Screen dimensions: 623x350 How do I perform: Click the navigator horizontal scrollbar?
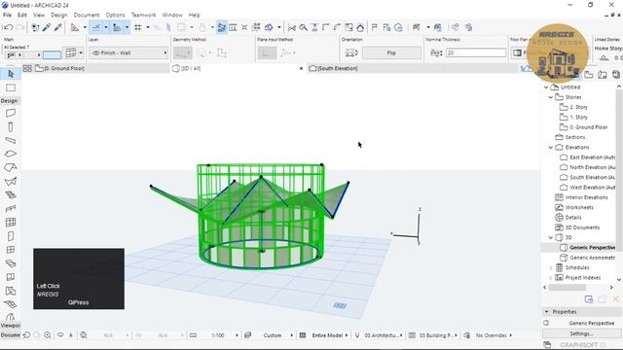(567, 288)
